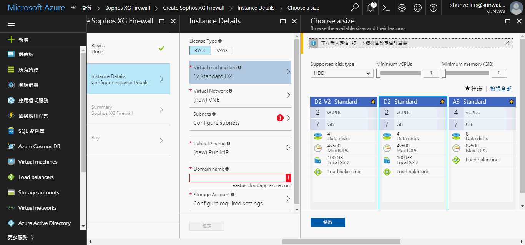Click 新增 plus icon to create resource
Screen dimensions: 525x245
tap(11, 40)
